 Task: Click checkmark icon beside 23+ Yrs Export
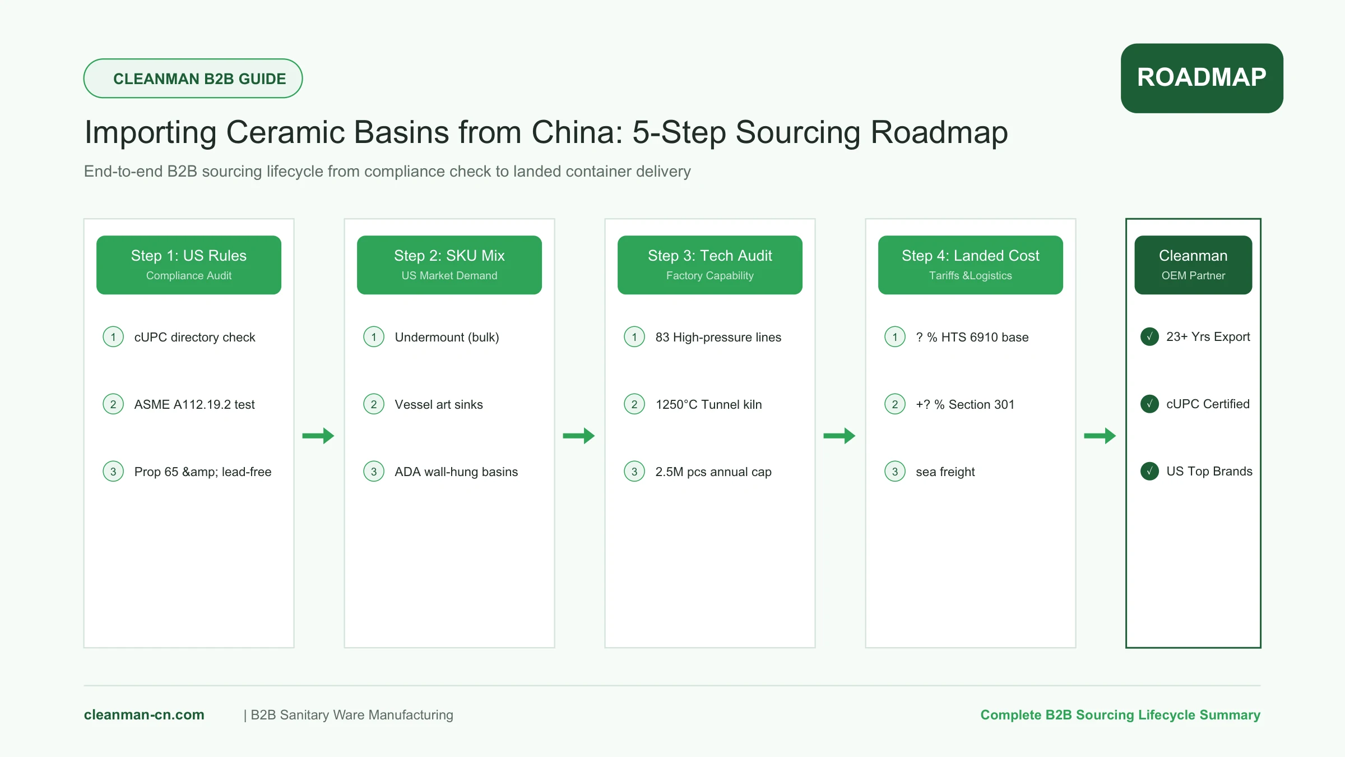point(1149,337)
